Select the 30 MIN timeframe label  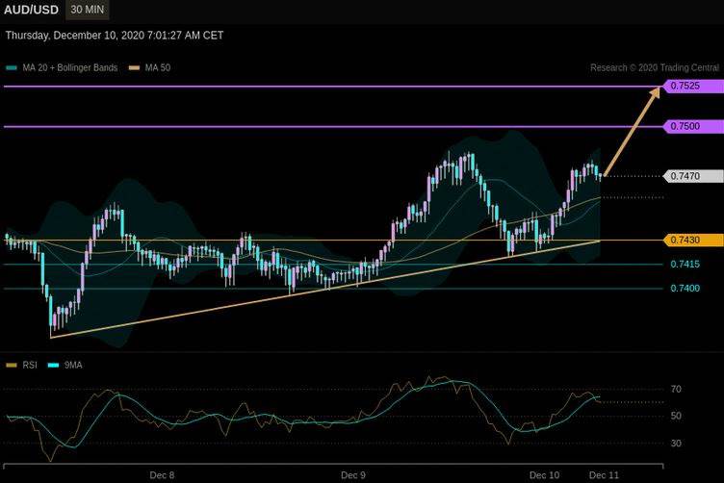tap(88, 10)
